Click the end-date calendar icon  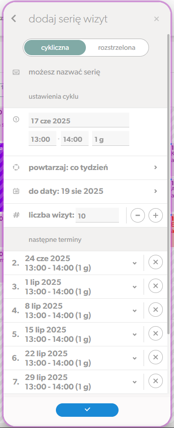pyautogui.click(x=16, y=191)
